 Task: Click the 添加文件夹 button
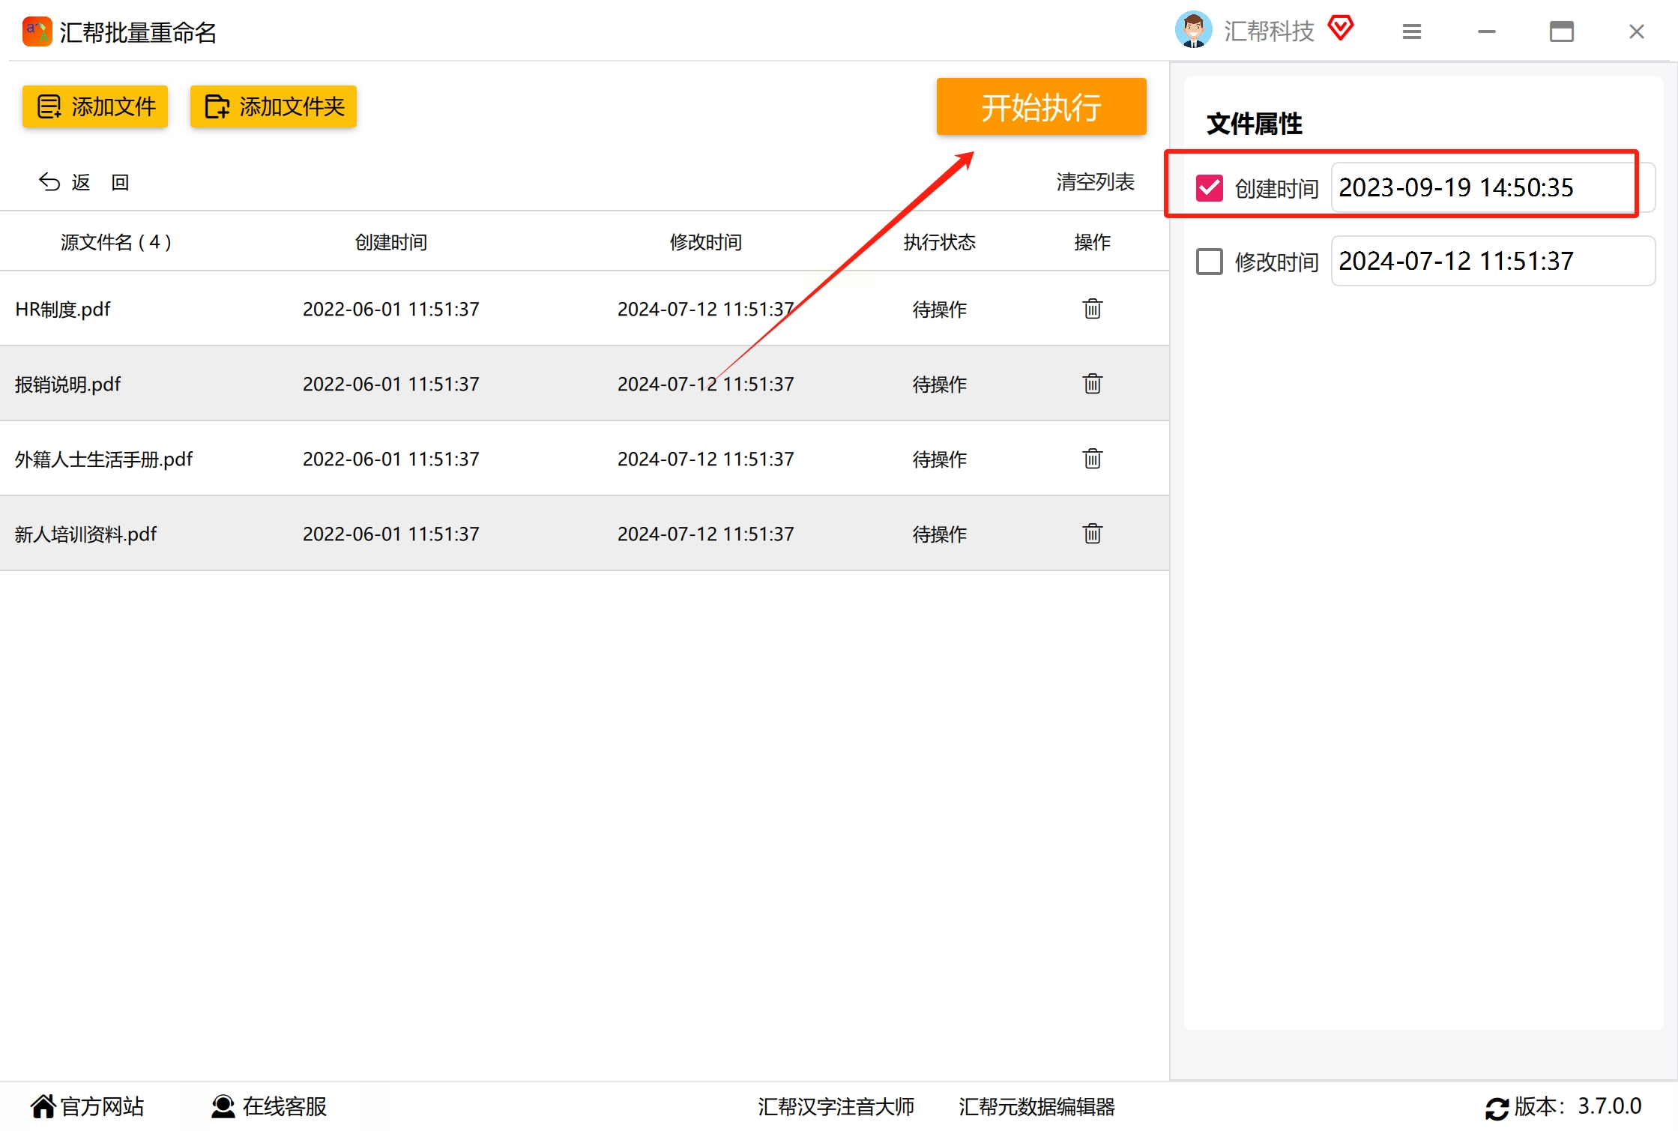coord(274,106)
